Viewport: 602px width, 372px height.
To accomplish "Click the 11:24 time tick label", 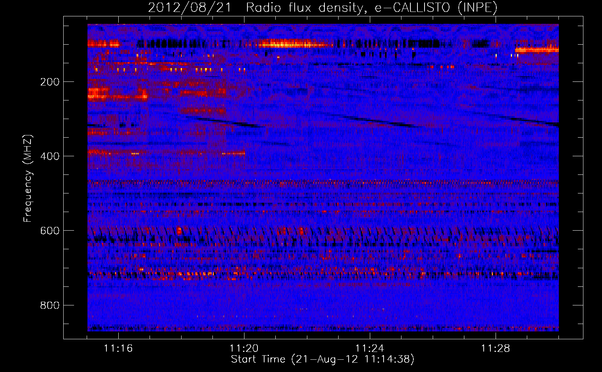I will pyautogui.click(x=370, y=349).
